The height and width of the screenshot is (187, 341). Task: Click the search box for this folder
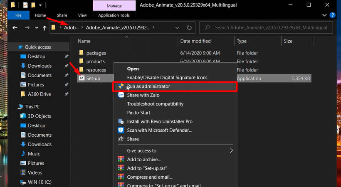click(x=270, y=28)
